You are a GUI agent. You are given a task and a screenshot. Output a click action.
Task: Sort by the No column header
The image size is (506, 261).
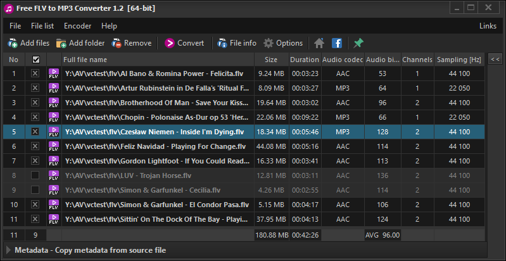click(x=14, y=60)
